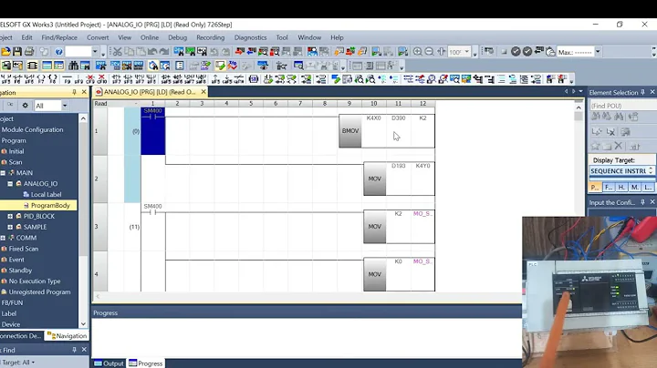Collapse the ANALOG_IO tree node
The width and height of the screenshot is (657, 368).
pos(10,184)
